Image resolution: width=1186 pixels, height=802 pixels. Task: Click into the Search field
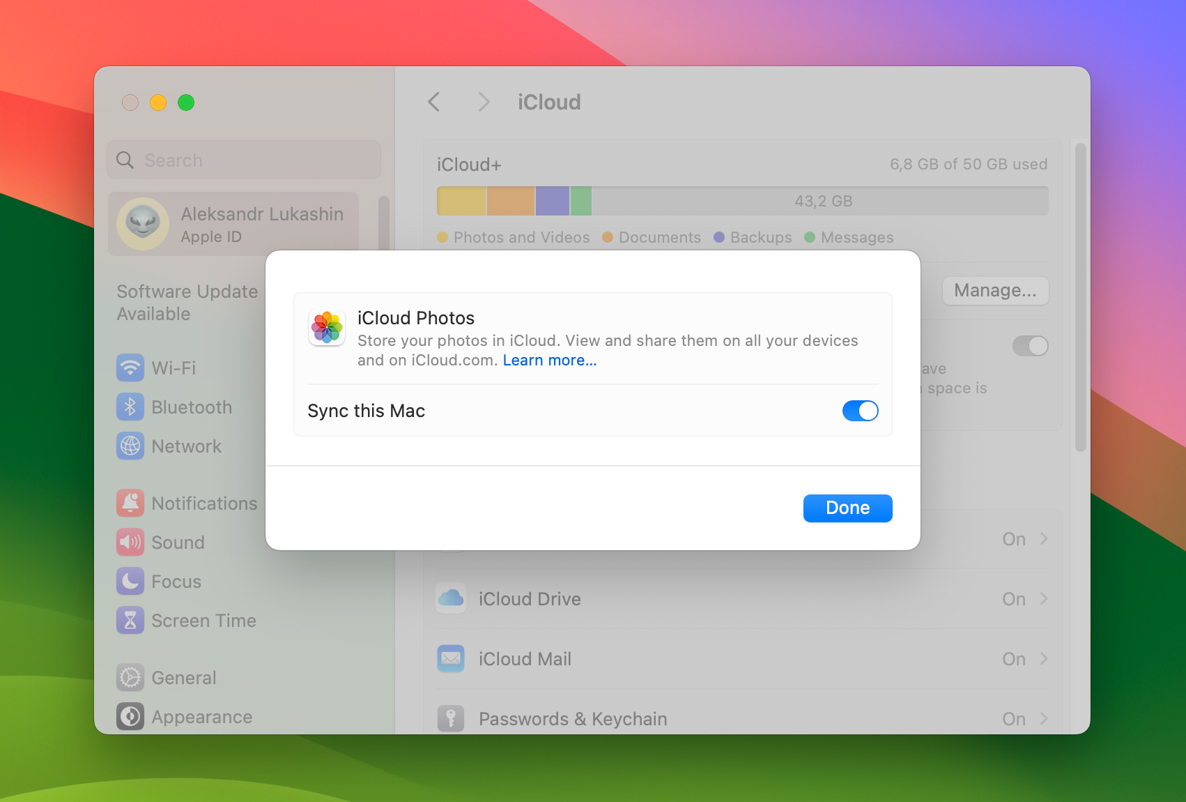click(x=244, y=160)
